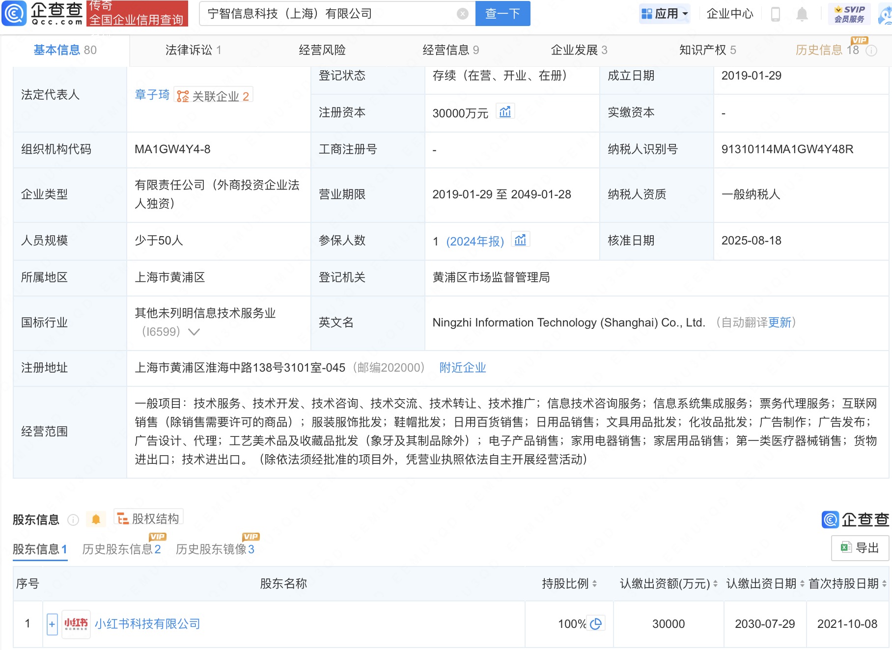Open 附近企业 link
This screenshot has width=892, height=650.
pyautogui.click(x=463, y=368)
